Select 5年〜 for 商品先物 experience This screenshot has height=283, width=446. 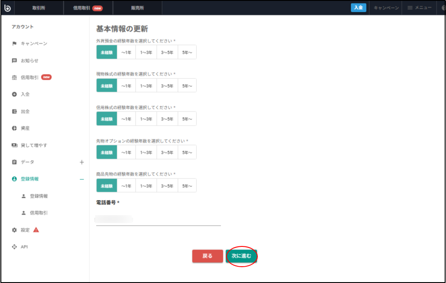187,186
